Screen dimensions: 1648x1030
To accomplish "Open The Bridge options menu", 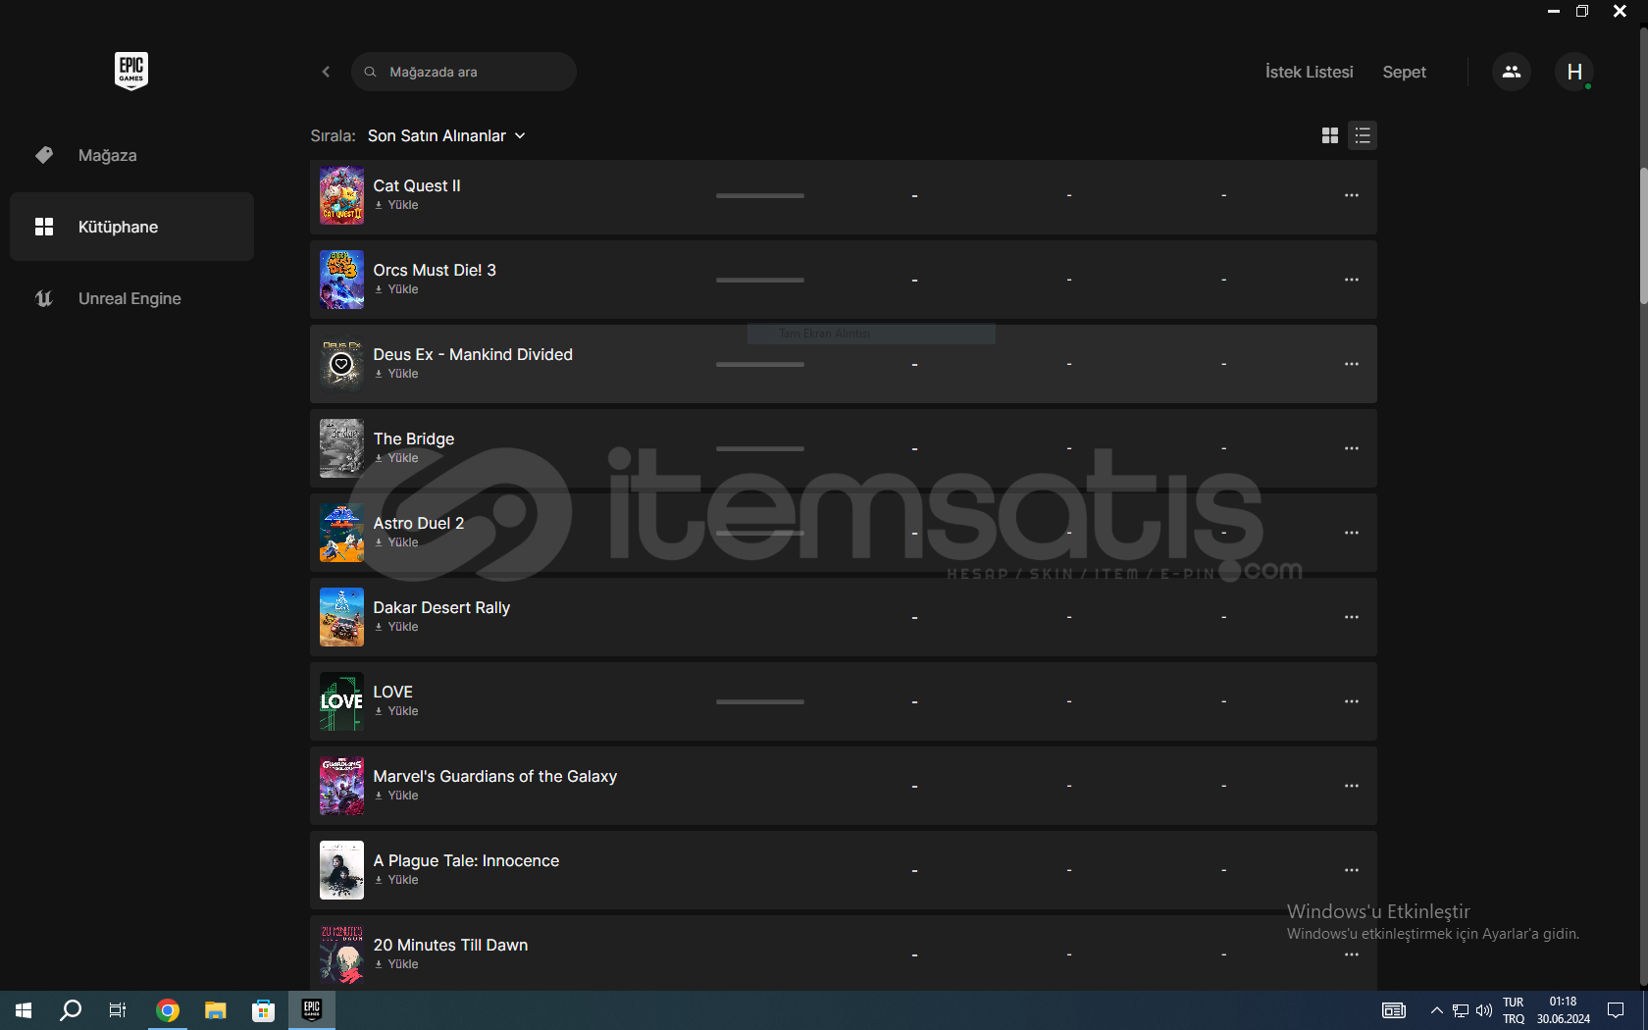I will (x=1351, y=448).
